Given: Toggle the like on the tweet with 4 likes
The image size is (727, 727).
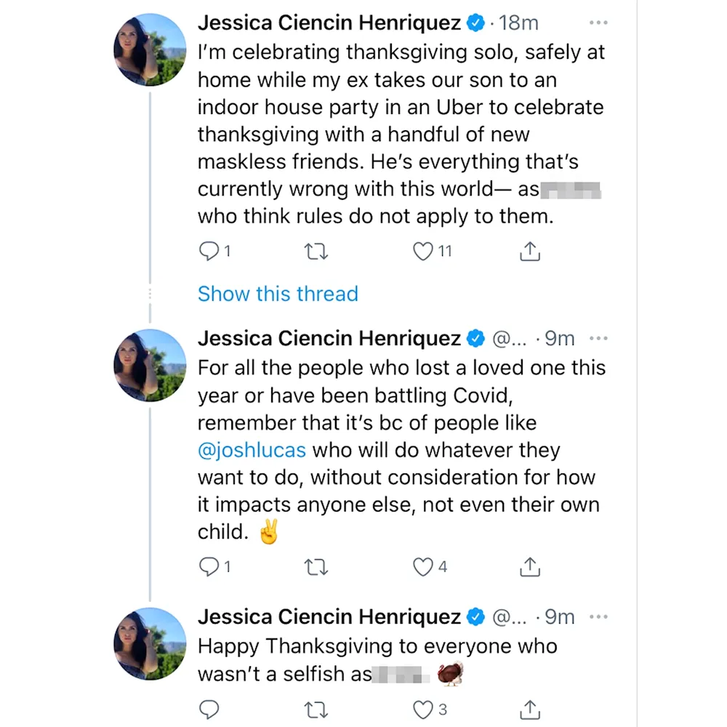Looking at the screenshot, I should pyautogui.click(x=422, y=566).
